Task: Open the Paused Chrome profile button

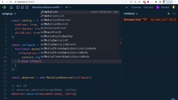Action: tap(168, 2)
